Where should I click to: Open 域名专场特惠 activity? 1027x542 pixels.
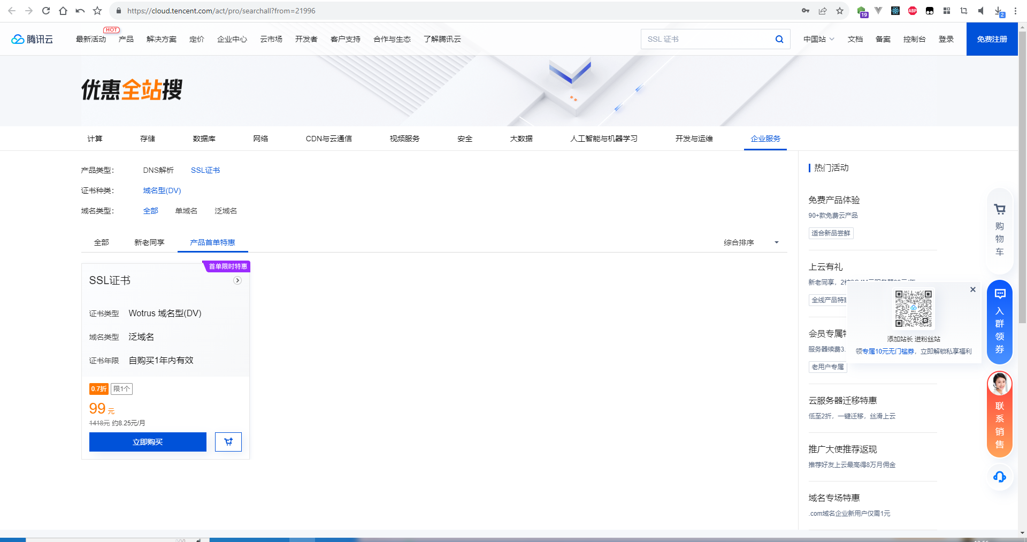(x=834, y=498)
